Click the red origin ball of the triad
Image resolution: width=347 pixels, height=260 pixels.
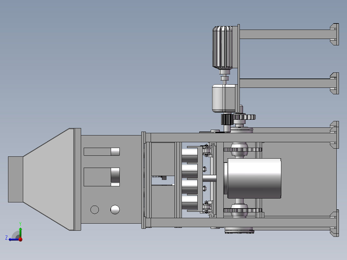20,239
